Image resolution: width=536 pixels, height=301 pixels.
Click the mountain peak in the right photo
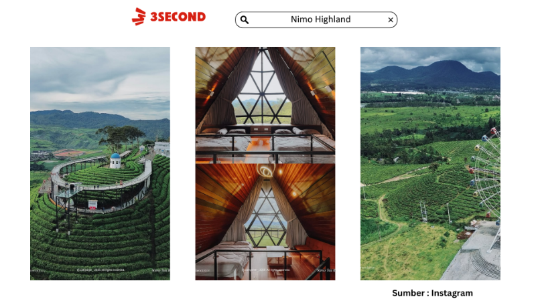tap(446, 65)
